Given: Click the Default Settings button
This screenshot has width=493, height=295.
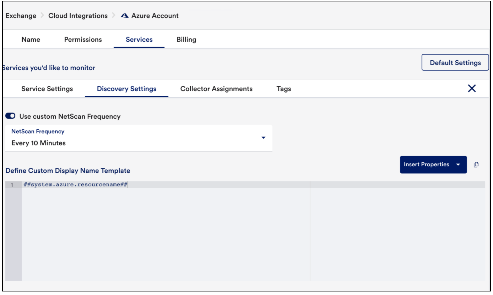Looking at the screenshot, I should 456,62.
